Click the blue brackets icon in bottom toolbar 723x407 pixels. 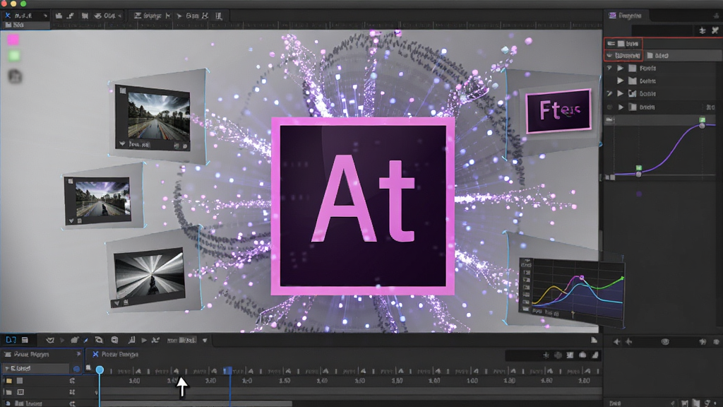pyautogui.click(x=11, y=340)
